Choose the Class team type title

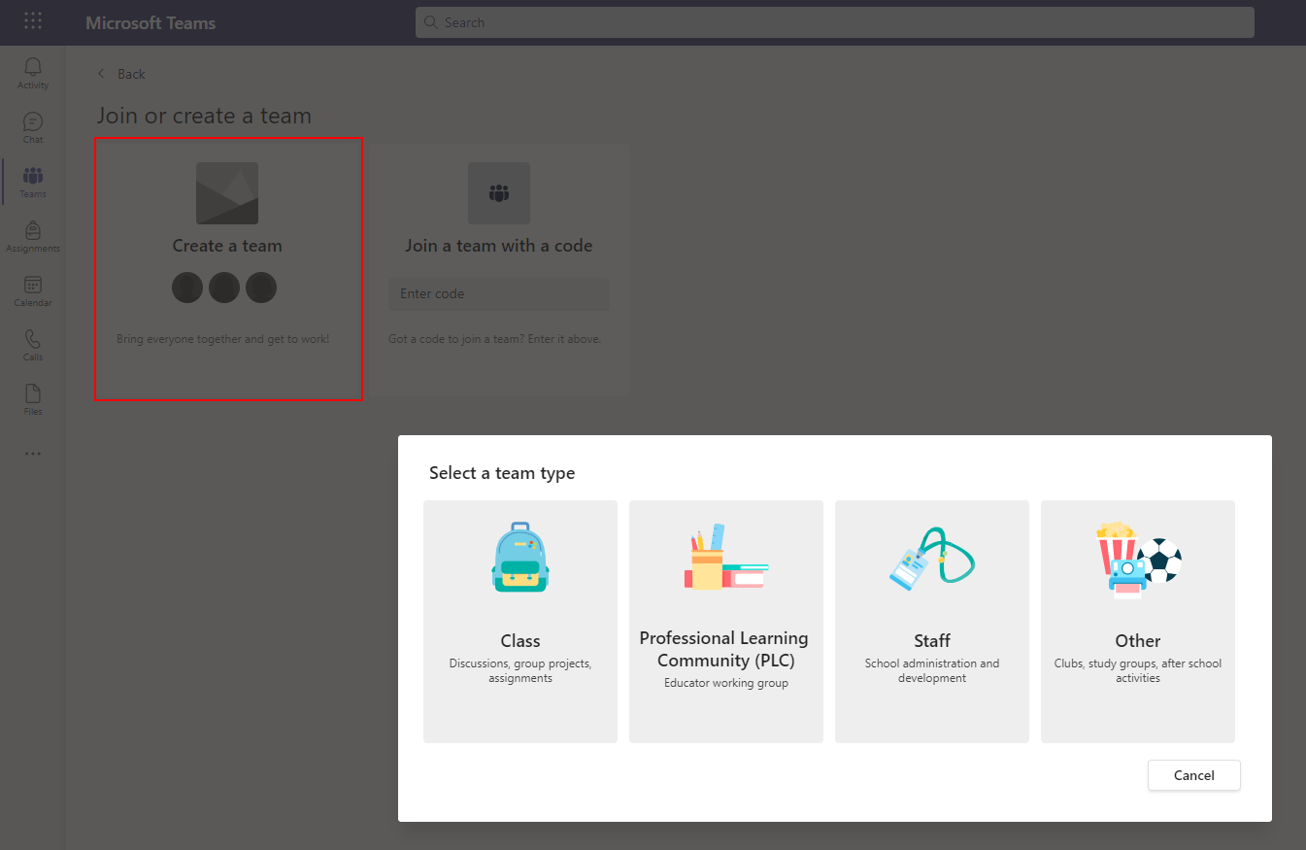(520, 641)
